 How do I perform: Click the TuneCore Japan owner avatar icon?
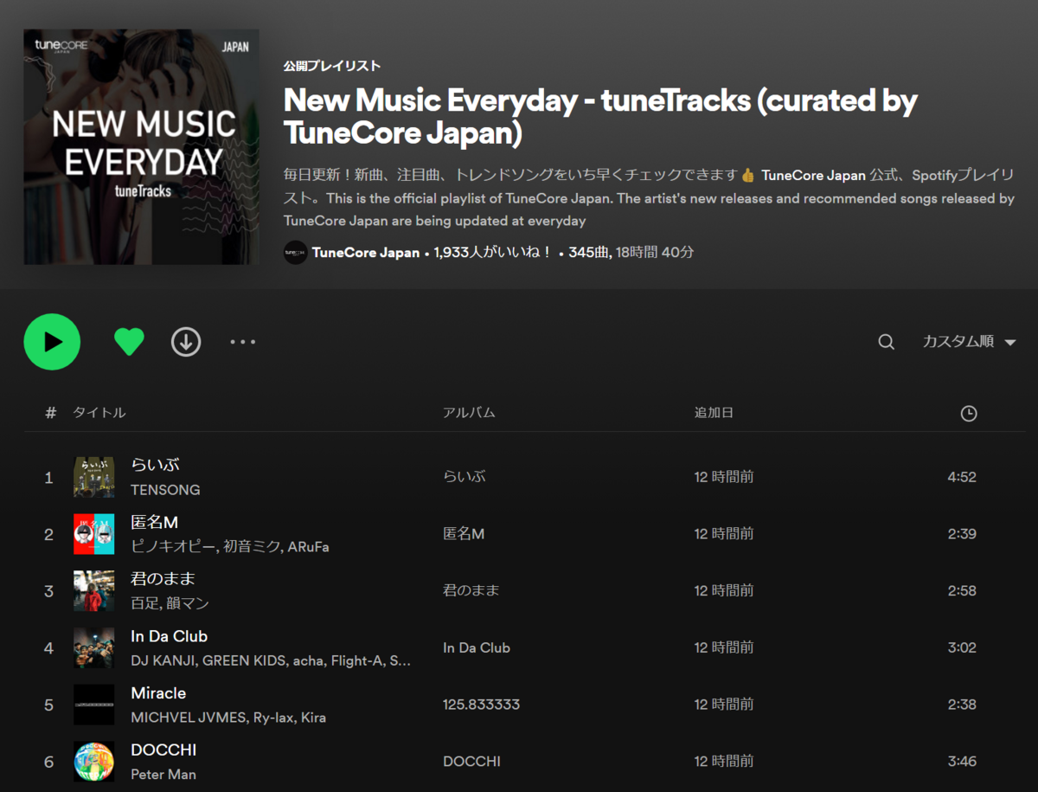(x=296, y=253)
